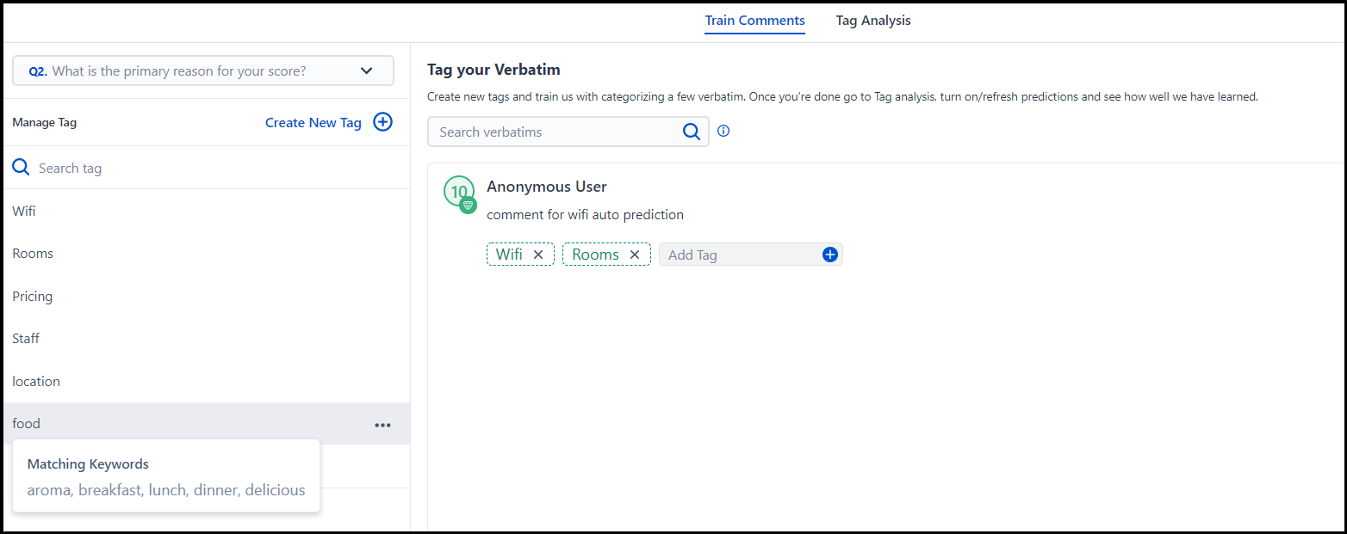Click the search tag magnifier icon

[21, 168]
